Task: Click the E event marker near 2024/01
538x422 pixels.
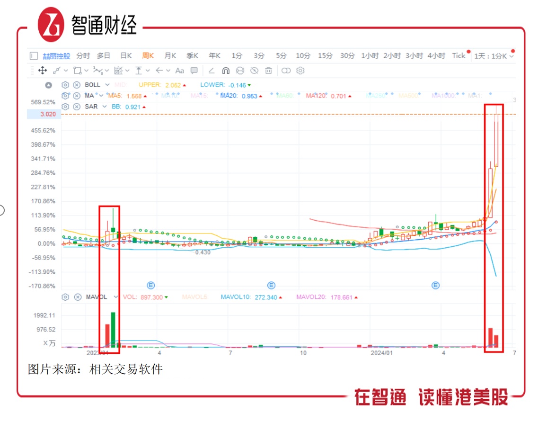Action: click(x=435, y=285)
